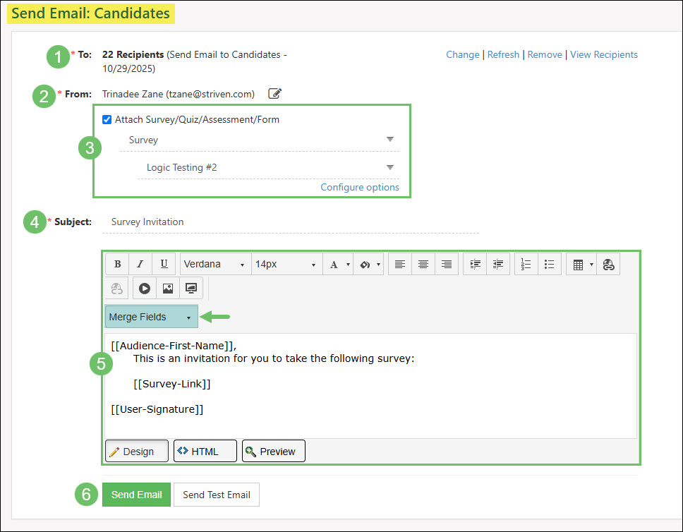Viewport: 683px width, 532px height.
Task: Apply underline formatting
Action: [163, 263]
